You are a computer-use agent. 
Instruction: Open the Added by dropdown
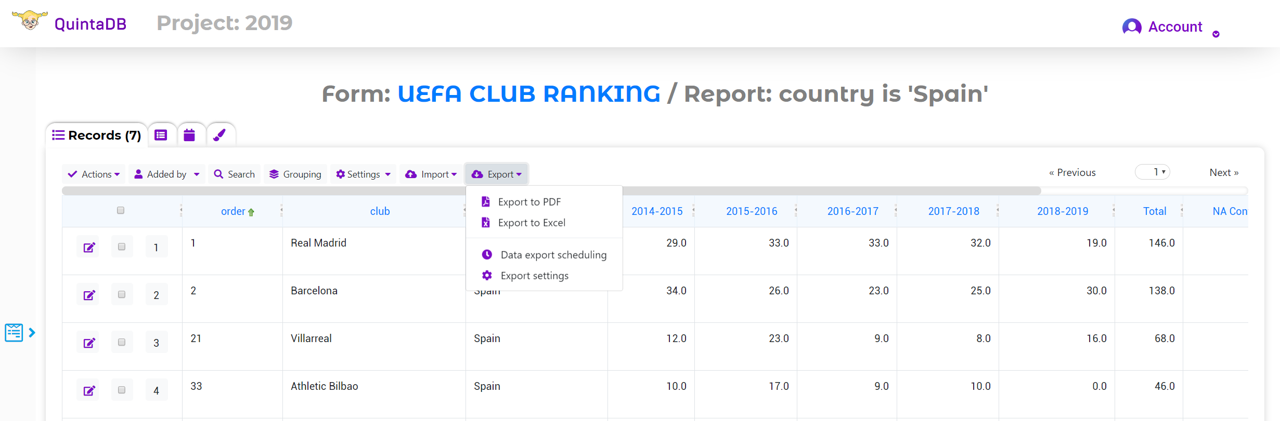(167, 174)
